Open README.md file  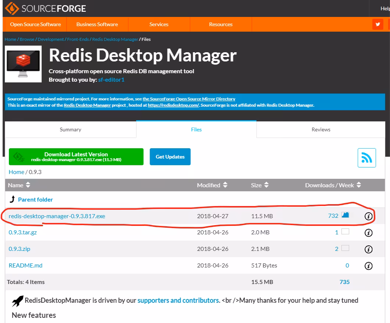pos(25,266)
